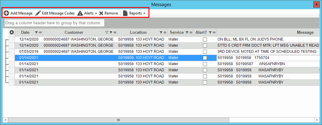Open the grid settings gear icon
This screenshot has height=125, width=322.
pyautogui.click(x=12, y=32)
